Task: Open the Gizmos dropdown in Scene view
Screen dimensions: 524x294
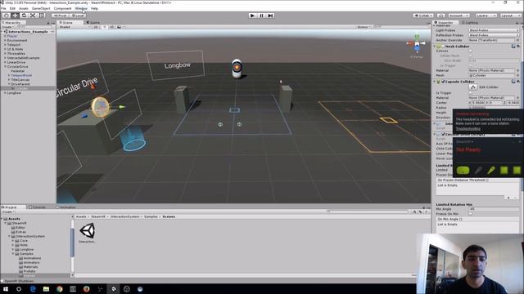Action: point(364,27)
